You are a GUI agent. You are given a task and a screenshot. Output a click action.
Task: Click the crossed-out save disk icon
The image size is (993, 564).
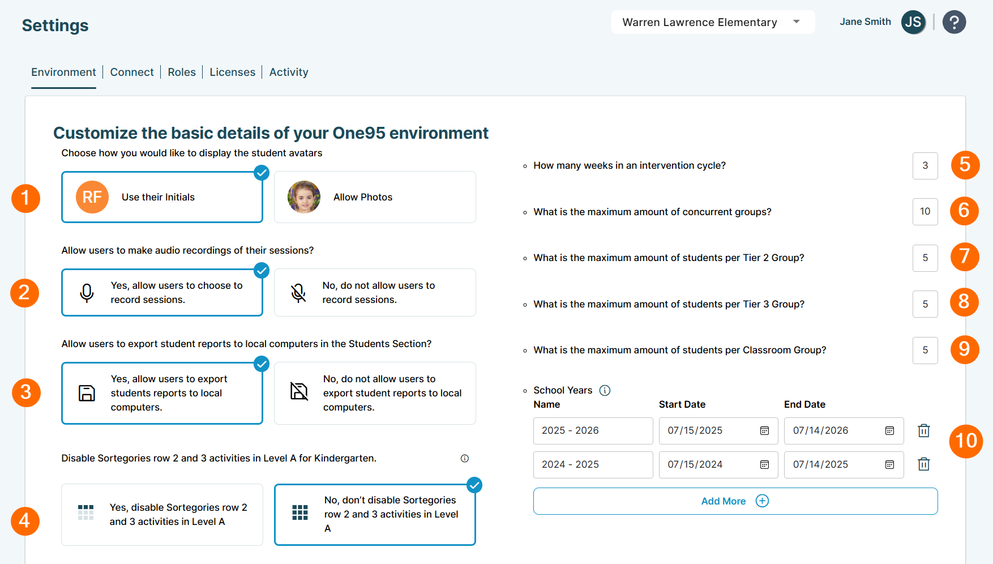[299, 391]
